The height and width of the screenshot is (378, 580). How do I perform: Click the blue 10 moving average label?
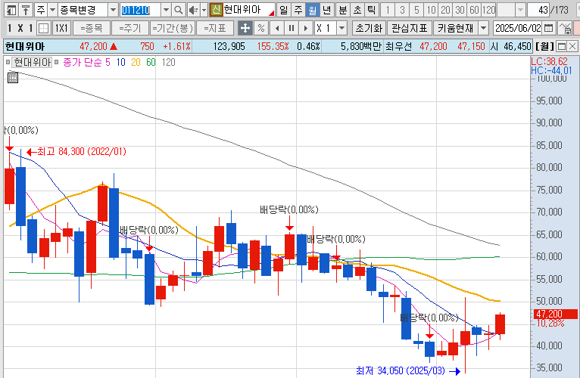(x=120, y=63)
